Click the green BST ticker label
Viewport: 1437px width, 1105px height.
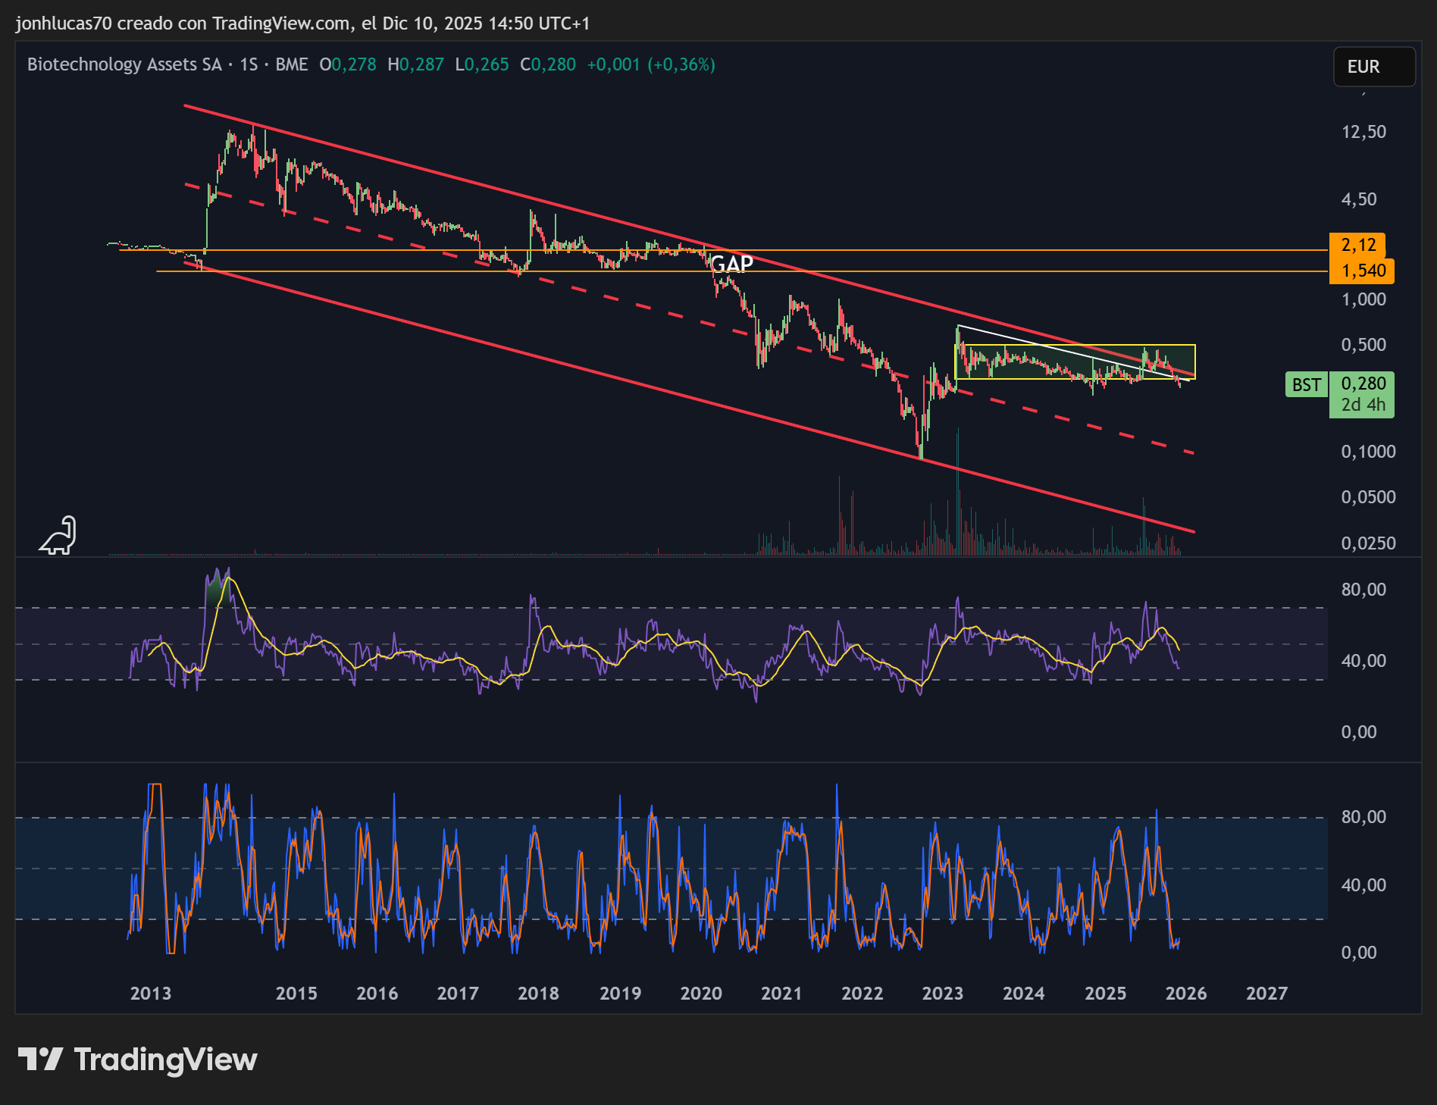click(x=1307, y=385)
